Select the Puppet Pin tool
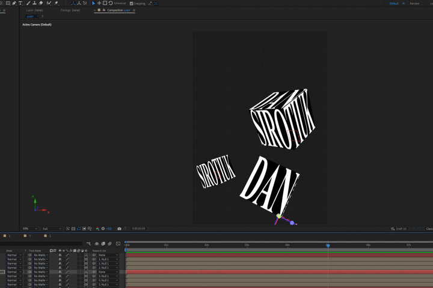The height and width of the screenshot is (288, 433). pyautogui.click(x=57, y=4)
